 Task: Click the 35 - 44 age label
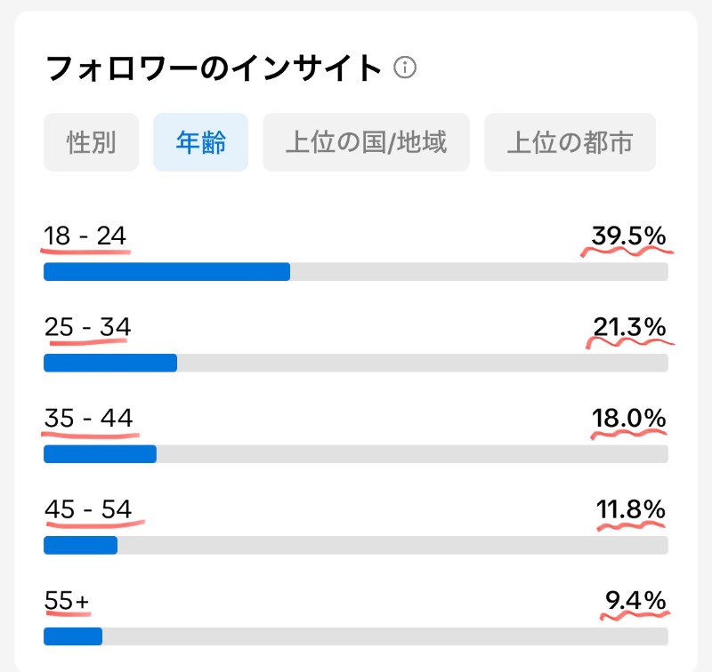tap(88, 418)
